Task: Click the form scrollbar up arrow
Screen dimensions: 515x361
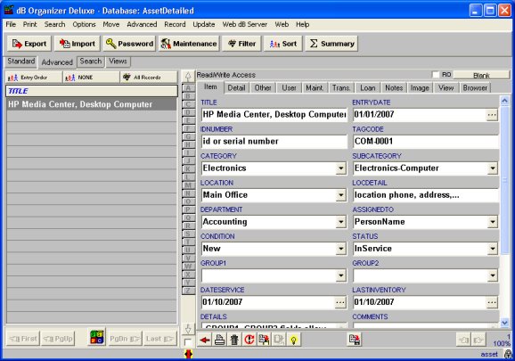Action: tap(505, 101)
